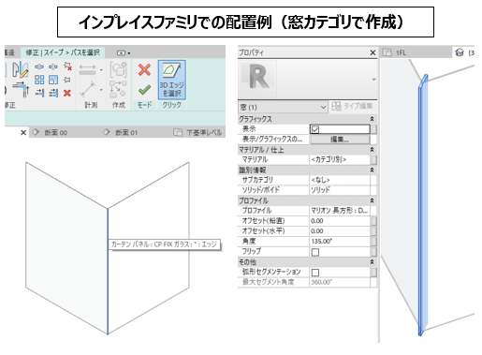Click the Create Similar icon

click(118, 89)
